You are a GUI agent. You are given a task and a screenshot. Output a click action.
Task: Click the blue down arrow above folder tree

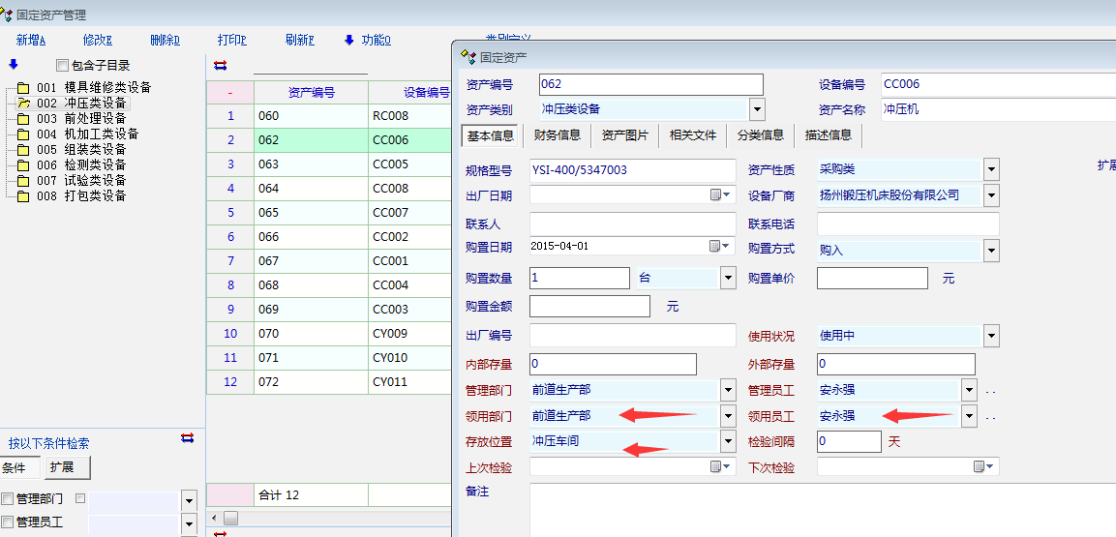[14, 65]
